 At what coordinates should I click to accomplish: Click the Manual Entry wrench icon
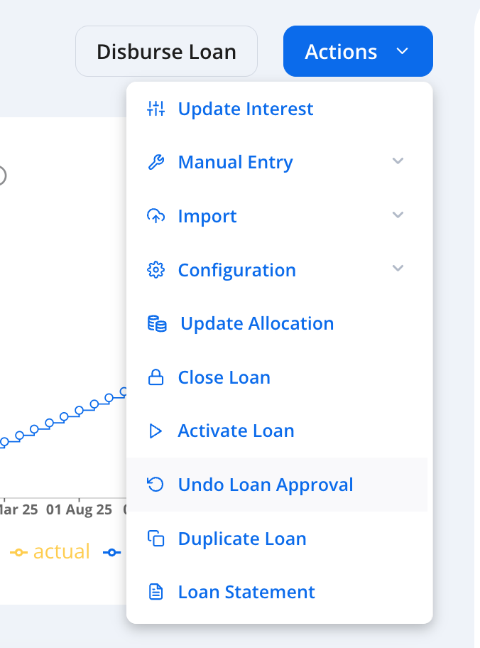[x=156, y=163]
